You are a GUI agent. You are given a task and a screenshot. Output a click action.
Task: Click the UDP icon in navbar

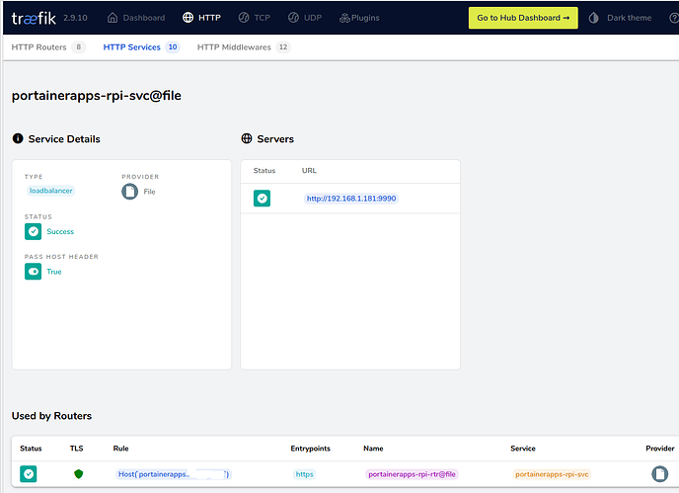[x=293, y=18]
